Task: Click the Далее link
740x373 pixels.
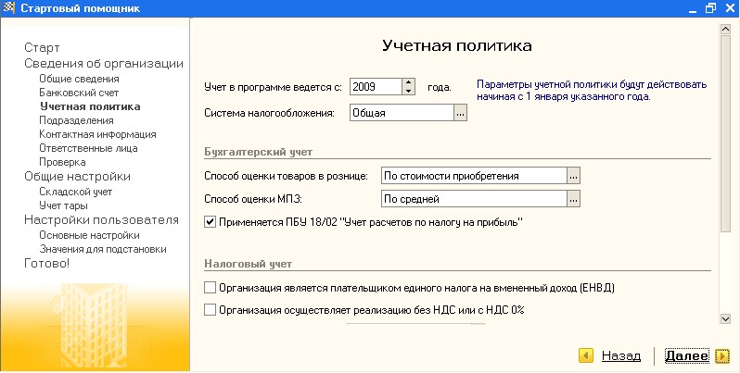Action: point(686,356)
